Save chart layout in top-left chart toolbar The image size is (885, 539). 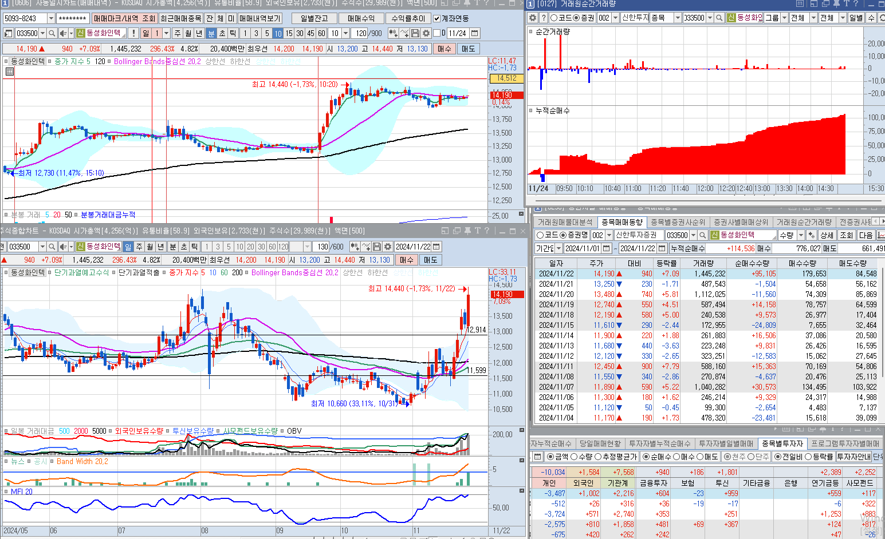coord(415,33)
